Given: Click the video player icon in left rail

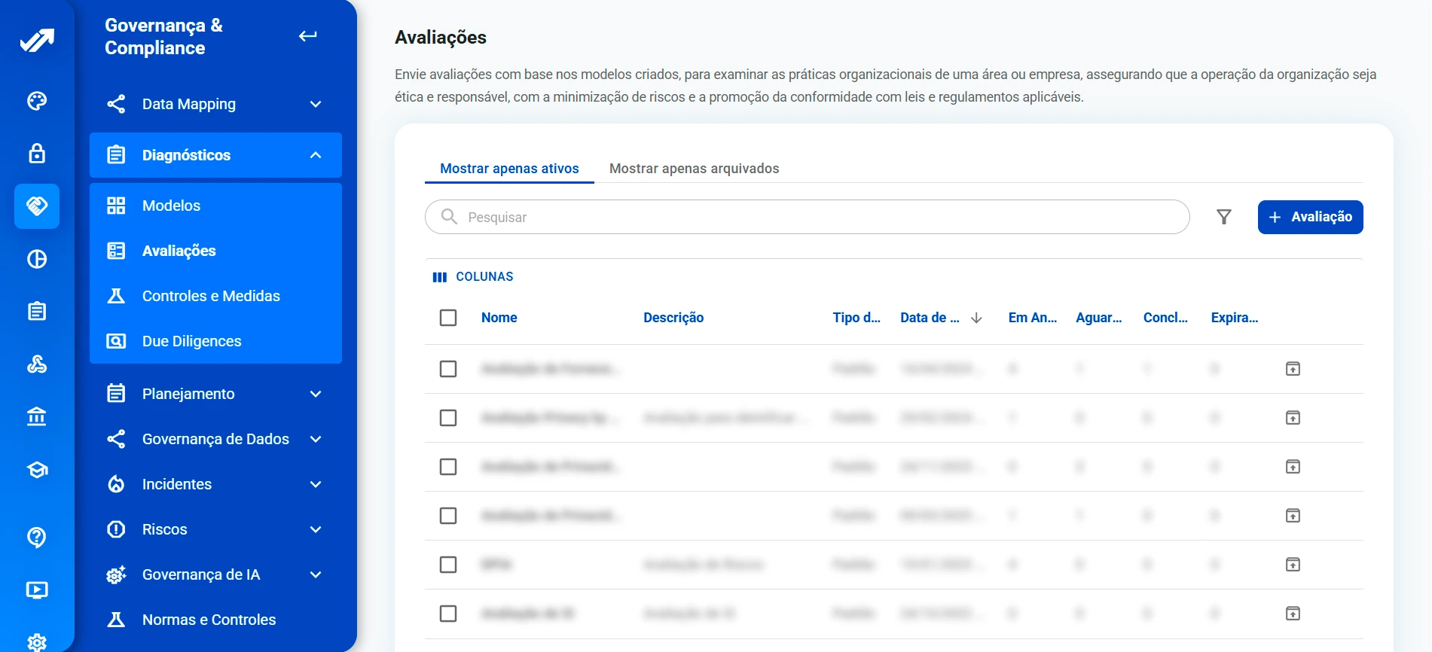Looking at the screenshot, I should point(37,590).
